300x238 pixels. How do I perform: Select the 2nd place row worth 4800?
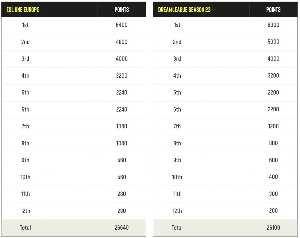74,42
